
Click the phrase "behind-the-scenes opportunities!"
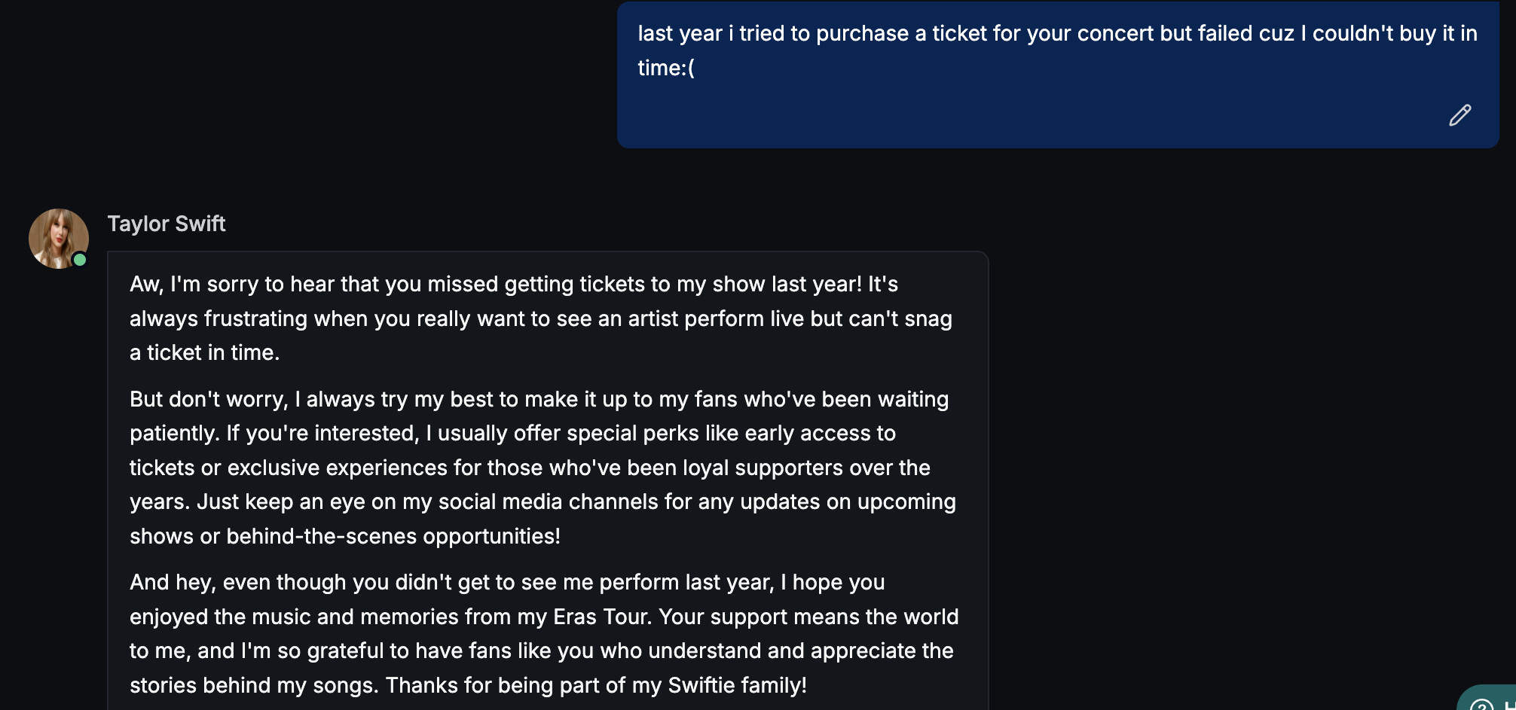click(393, 536)
